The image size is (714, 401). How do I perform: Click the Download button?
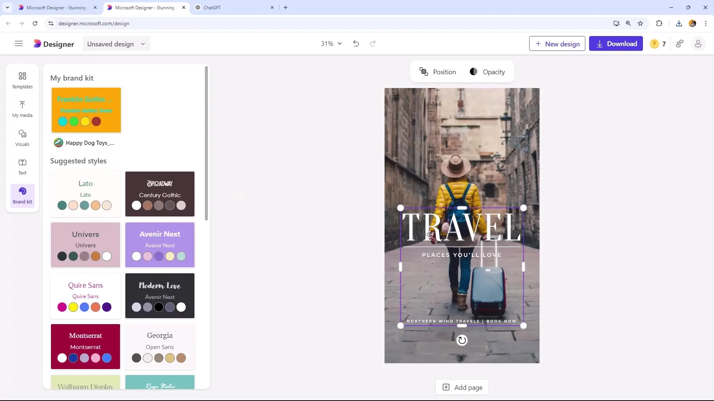(x=617, y=43)
